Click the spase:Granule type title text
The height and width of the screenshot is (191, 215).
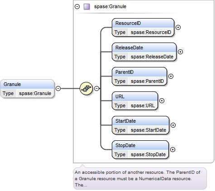pos(110,7)
